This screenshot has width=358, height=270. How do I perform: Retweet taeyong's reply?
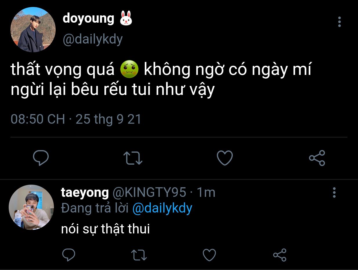point(139,255)
